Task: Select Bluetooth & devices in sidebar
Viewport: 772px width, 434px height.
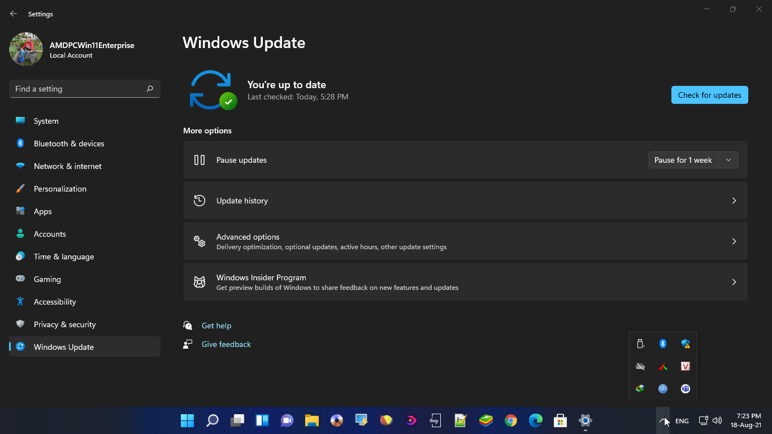Action: pos(85,144)
